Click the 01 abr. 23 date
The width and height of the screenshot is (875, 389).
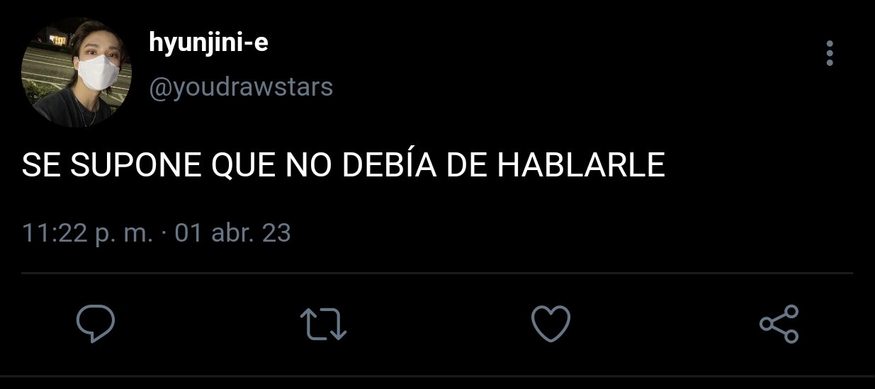pyautogui.click(x=232, y=232)
